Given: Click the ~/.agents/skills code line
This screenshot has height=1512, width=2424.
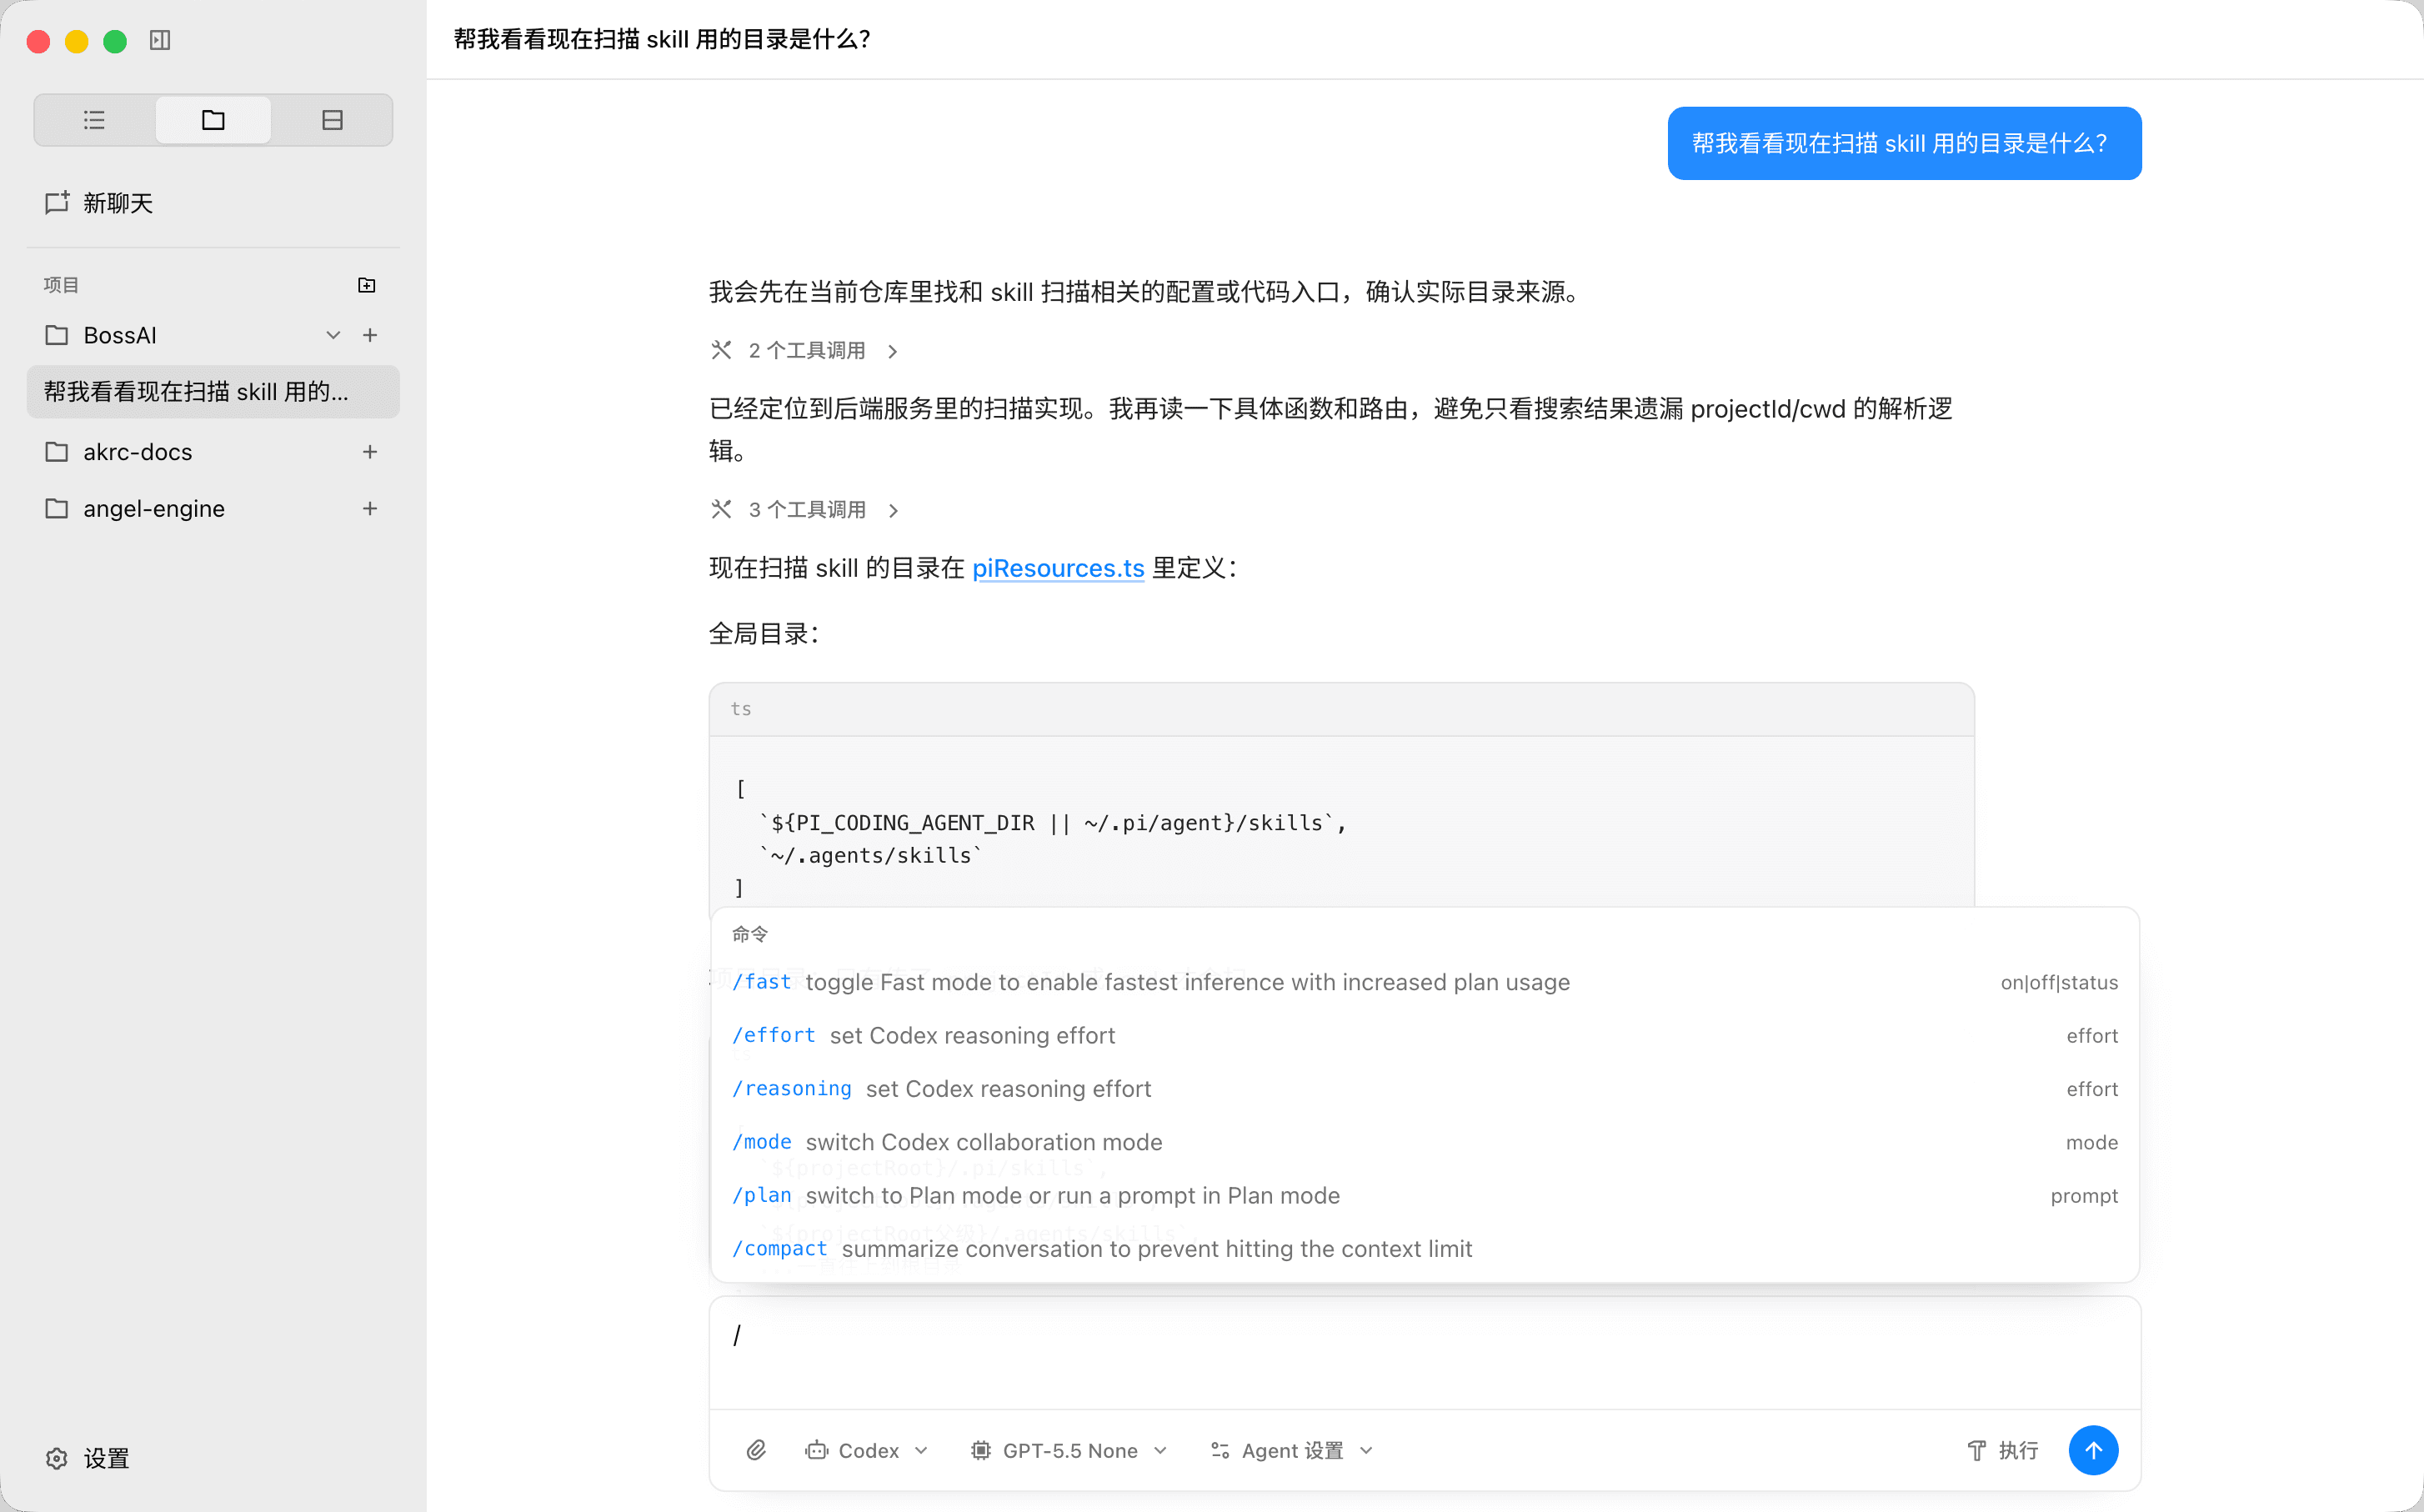Looking at the screenshot, I should pos(870,855).
